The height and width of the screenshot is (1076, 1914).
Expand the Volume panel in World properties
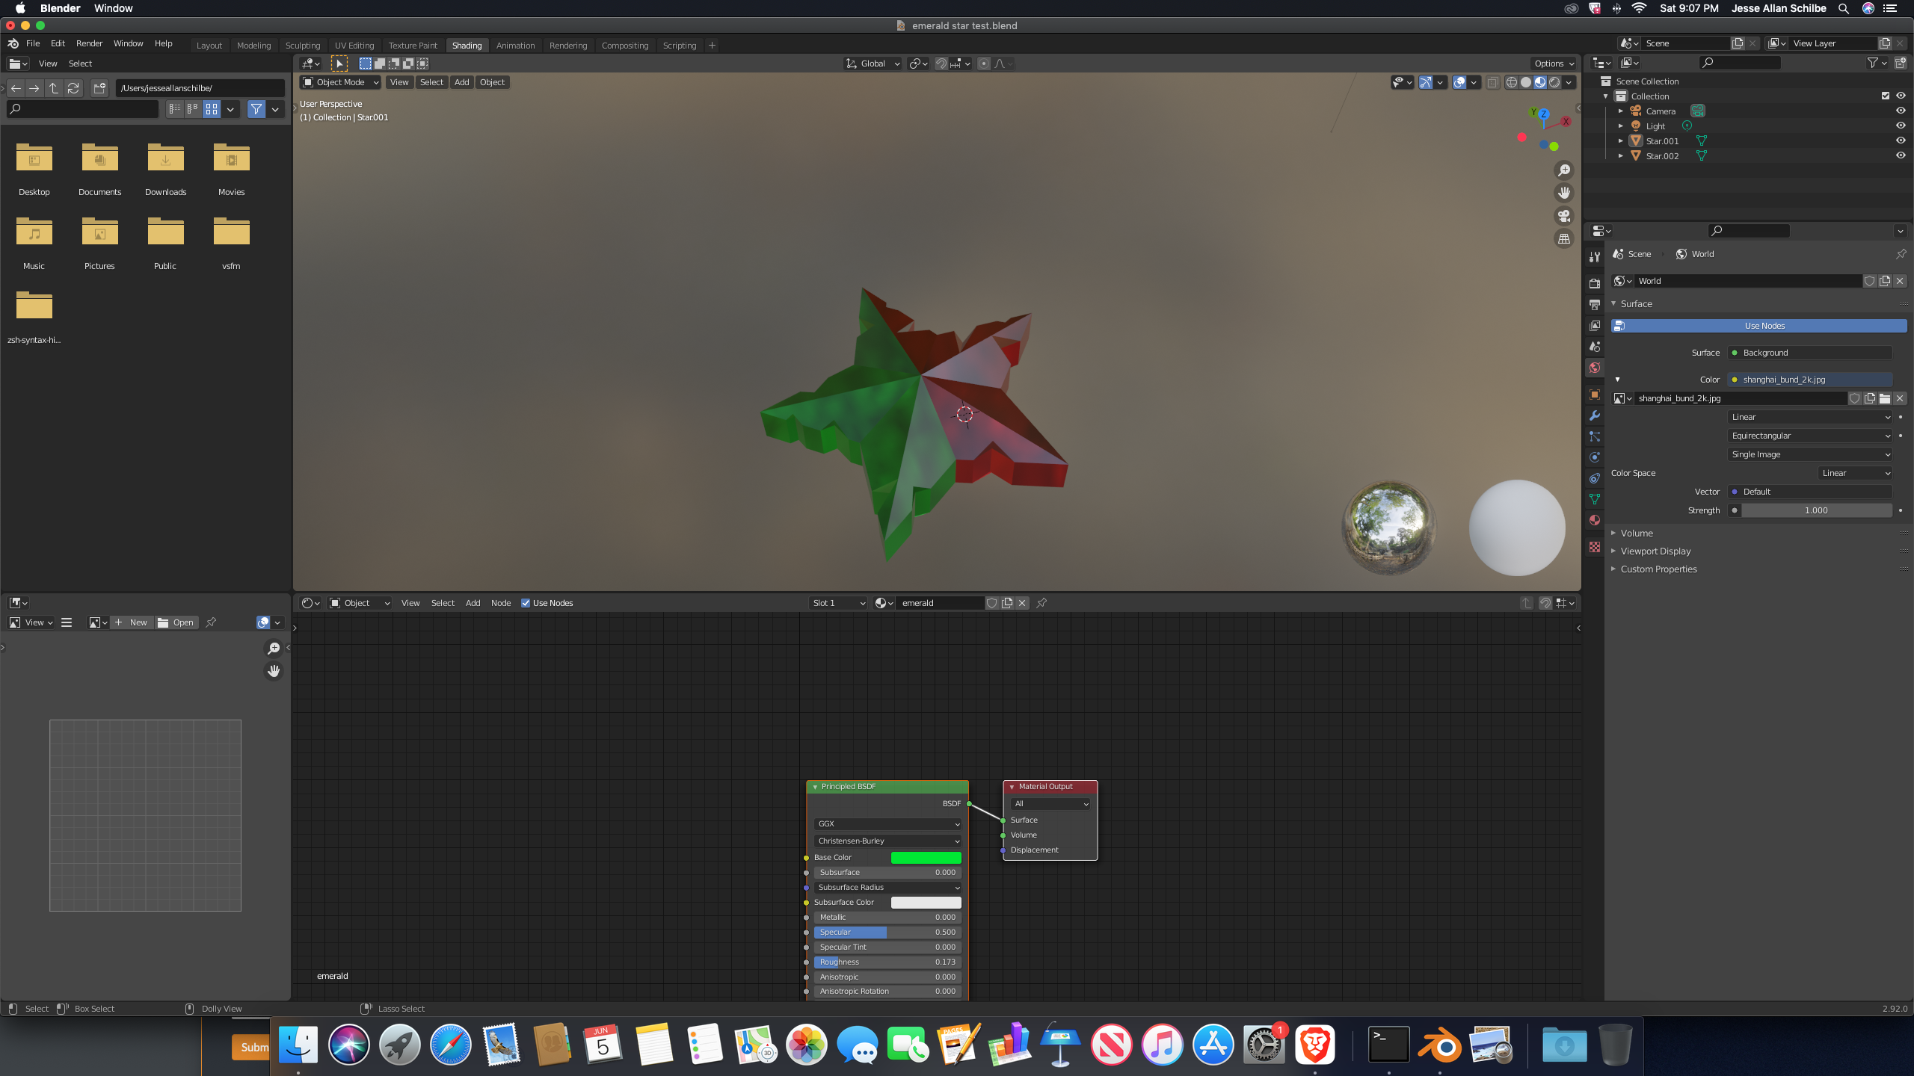point(1637,533)
